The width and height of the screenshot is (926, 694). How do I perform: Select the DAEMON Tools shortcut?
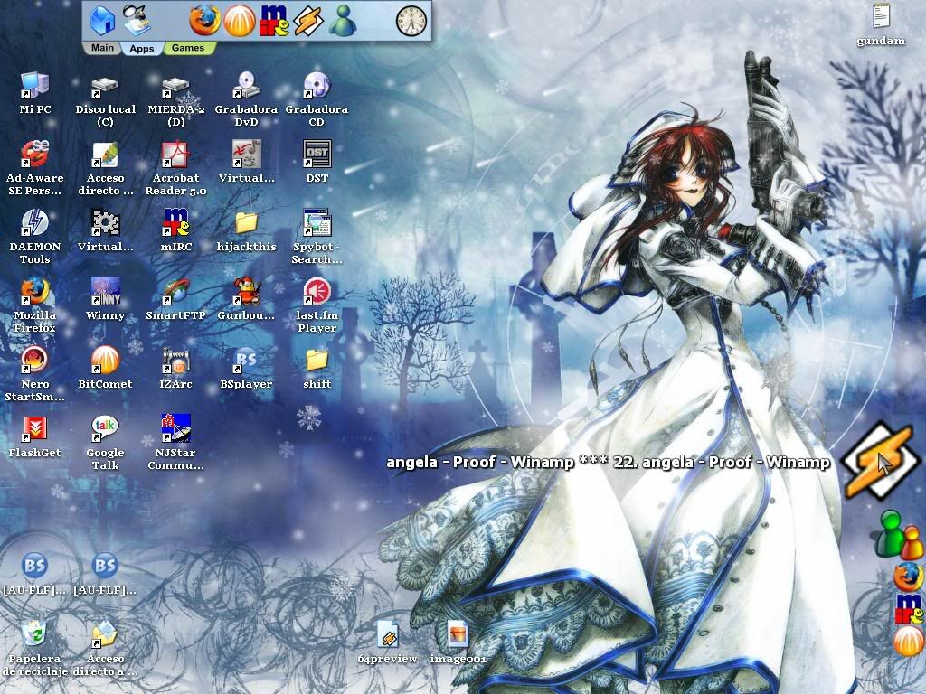pos(35,237)
